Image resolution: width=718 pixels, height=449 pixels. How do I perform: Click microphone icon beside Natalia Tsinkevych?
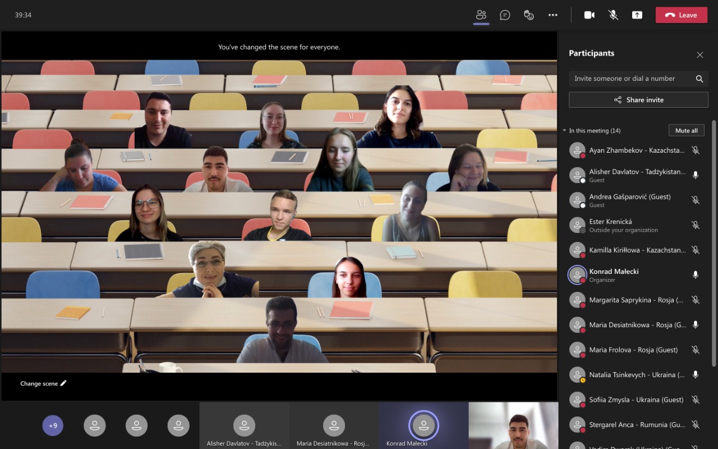tap(696, 374)
